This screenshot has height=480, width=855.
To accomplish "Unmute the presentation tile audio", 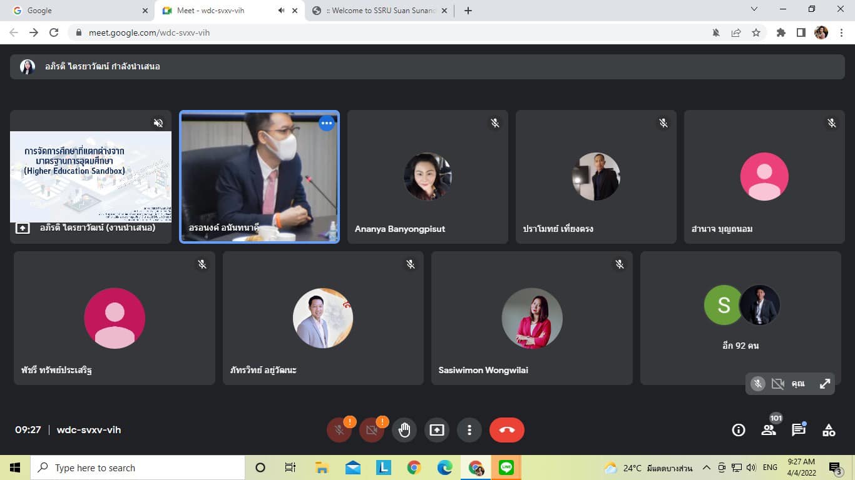I will point(158,123).
